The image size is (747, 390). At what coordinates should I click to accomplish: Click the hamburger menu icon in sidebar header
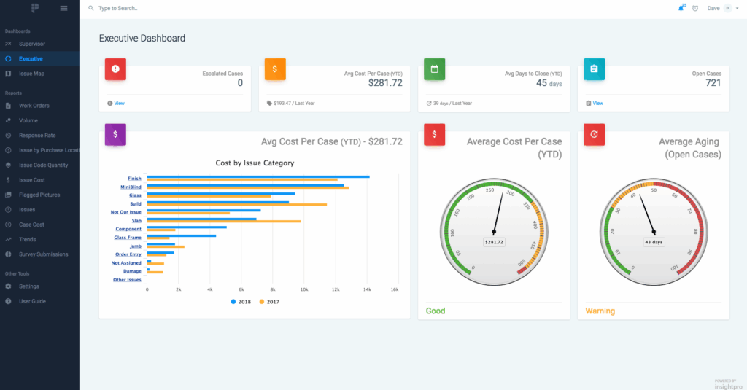click(63, 8)
